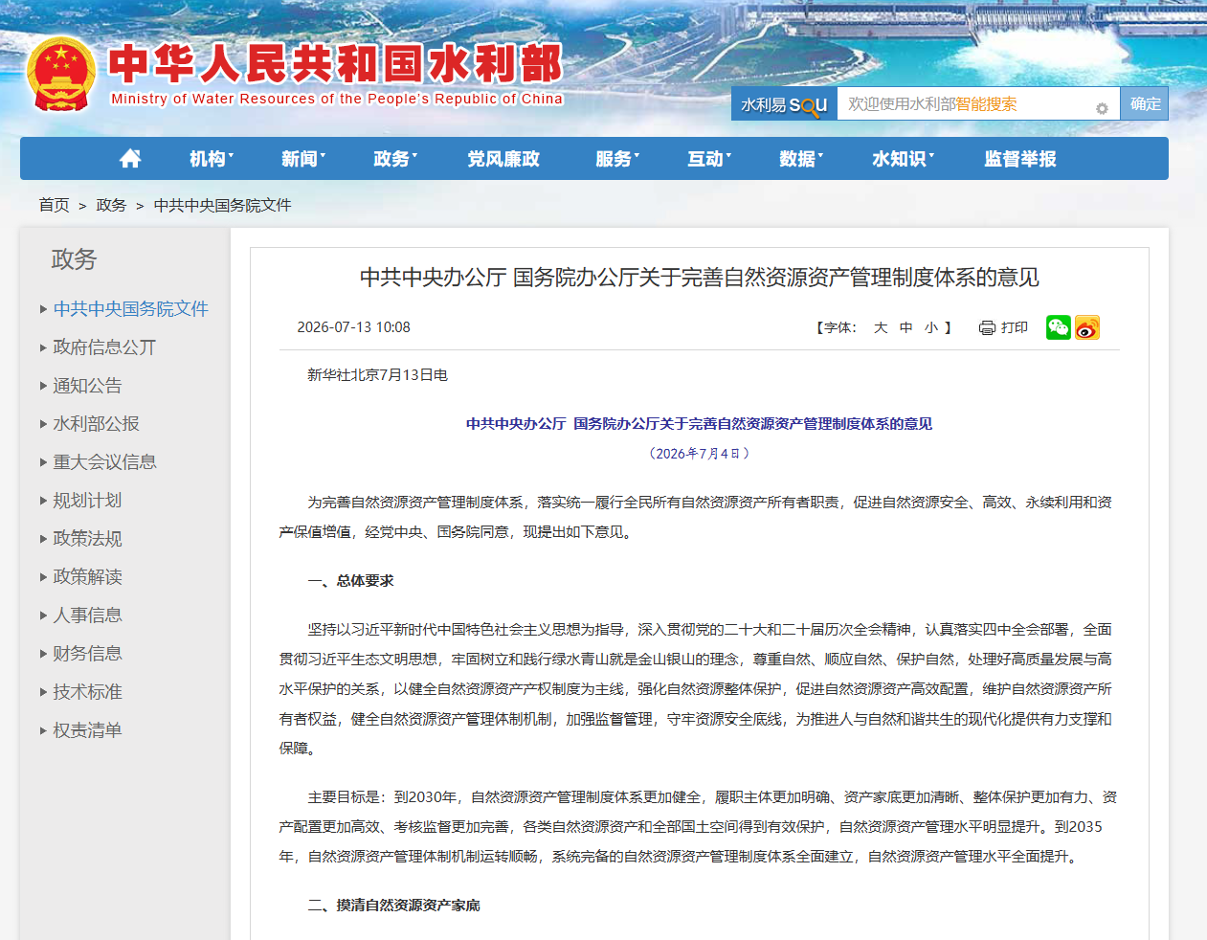Expand the 数据 navigation menu
Screen dimensions: 1207x940
[x=801, y=159]
